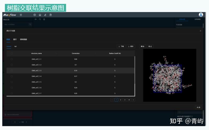209x130 pixels.
Task: Select page 2 in table pagination
Action: point(121,100)
